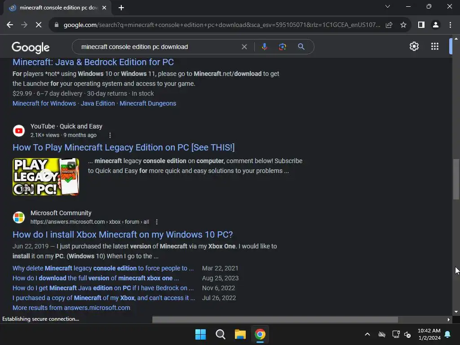Open Why delete Minecraft legacy console edition link

(x=103, y=269)
